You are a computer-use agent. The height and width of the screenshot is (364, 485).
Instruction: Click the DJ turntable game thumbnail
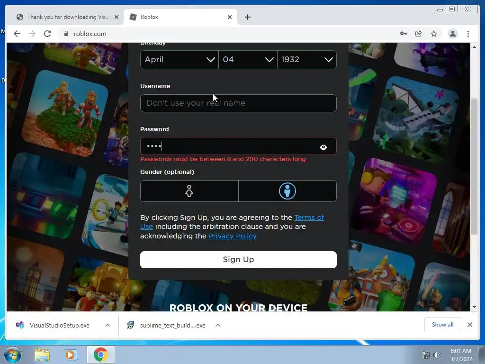395,200
